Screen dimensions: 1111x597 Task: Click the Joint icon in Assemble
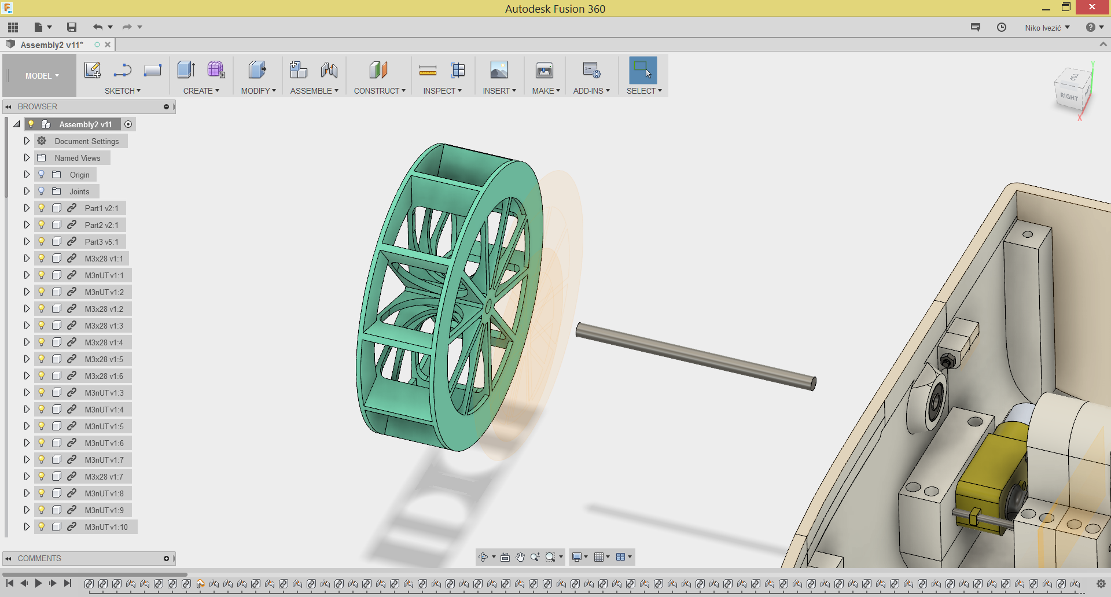(329, 70)
